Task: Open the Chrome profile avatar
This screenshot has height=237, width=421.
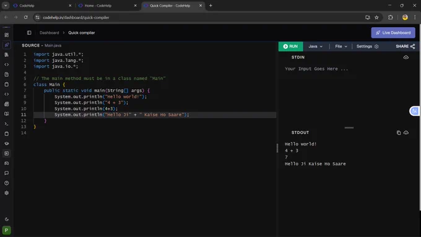Action: click(405, 17)
